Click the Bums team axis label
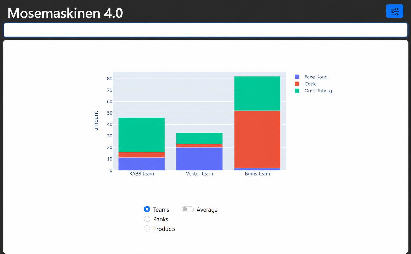 (257, 174)
